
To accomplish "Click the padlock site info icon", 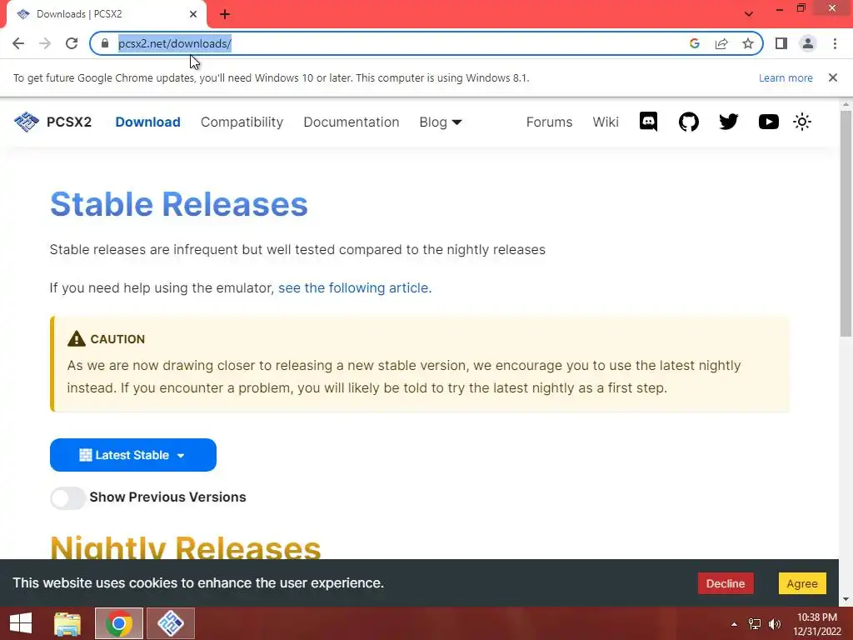I will click(x=105, y=43).
